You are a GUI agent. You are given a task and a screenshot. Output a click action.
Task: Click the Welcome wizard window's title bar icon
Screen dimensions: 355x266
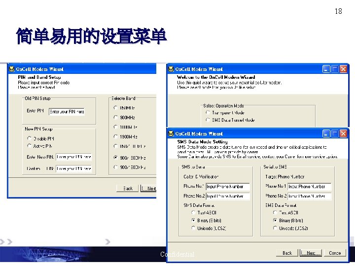tap(171, 69)
